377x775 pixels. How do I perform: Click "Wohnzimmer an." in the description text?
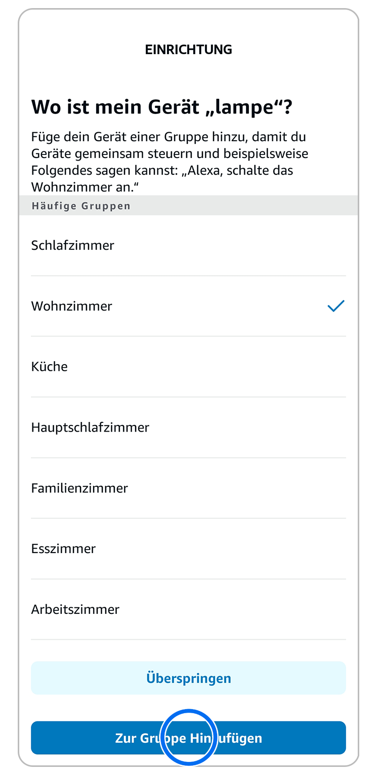click(85, 187)
